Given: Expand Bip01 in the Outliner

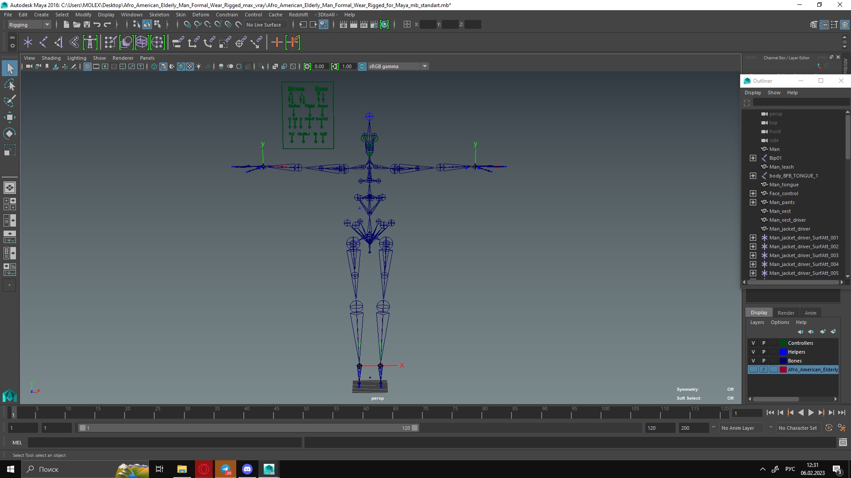Looking at the screenshot, I should (x=753, y=158).
